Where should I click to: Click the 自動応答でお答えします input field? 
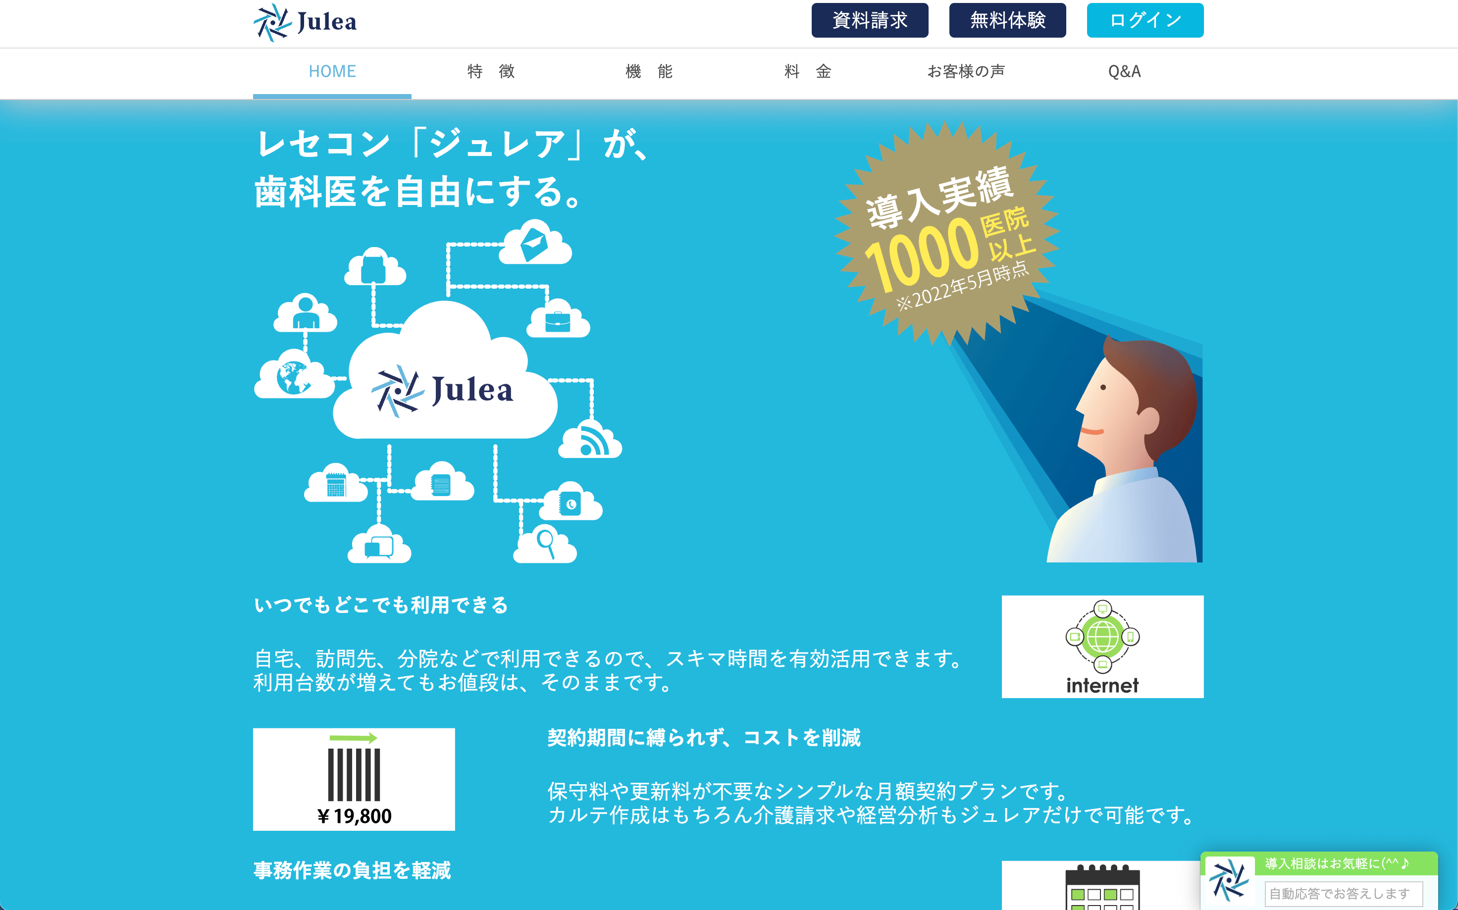point(1343,894)
